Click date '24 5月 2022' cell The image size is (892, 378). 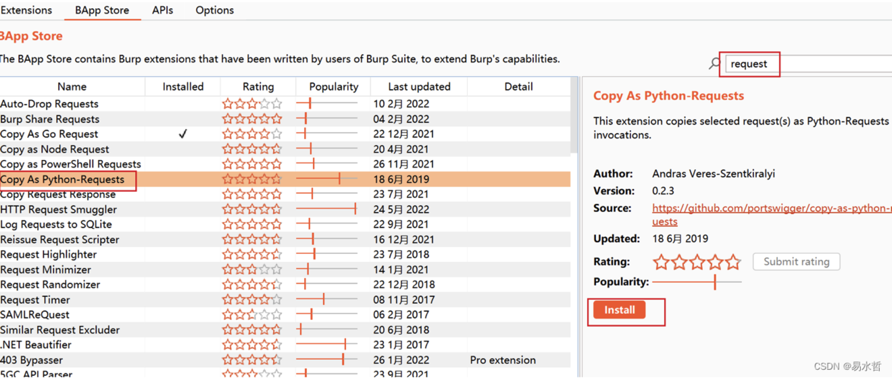[401, 209]
